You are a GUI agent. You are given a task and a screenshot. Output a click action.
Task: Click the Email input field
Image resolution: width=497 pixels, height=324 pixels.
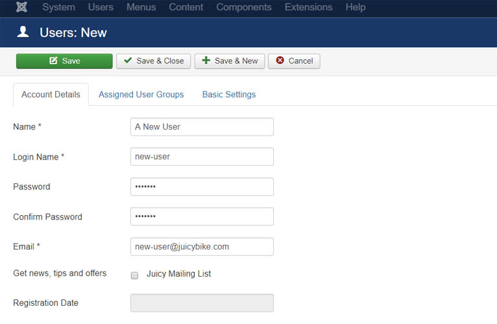pyautogui.click(x=202, y=246)
